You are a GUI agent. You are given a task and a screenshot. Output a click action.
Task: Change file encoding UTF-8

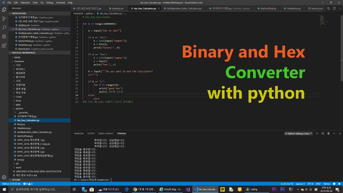point(310,184)
